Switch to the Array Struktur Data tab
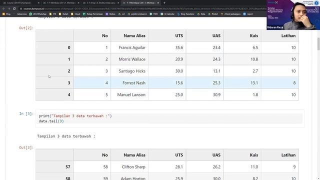Screen dimensions: 320x180 (x=100, y=3)
